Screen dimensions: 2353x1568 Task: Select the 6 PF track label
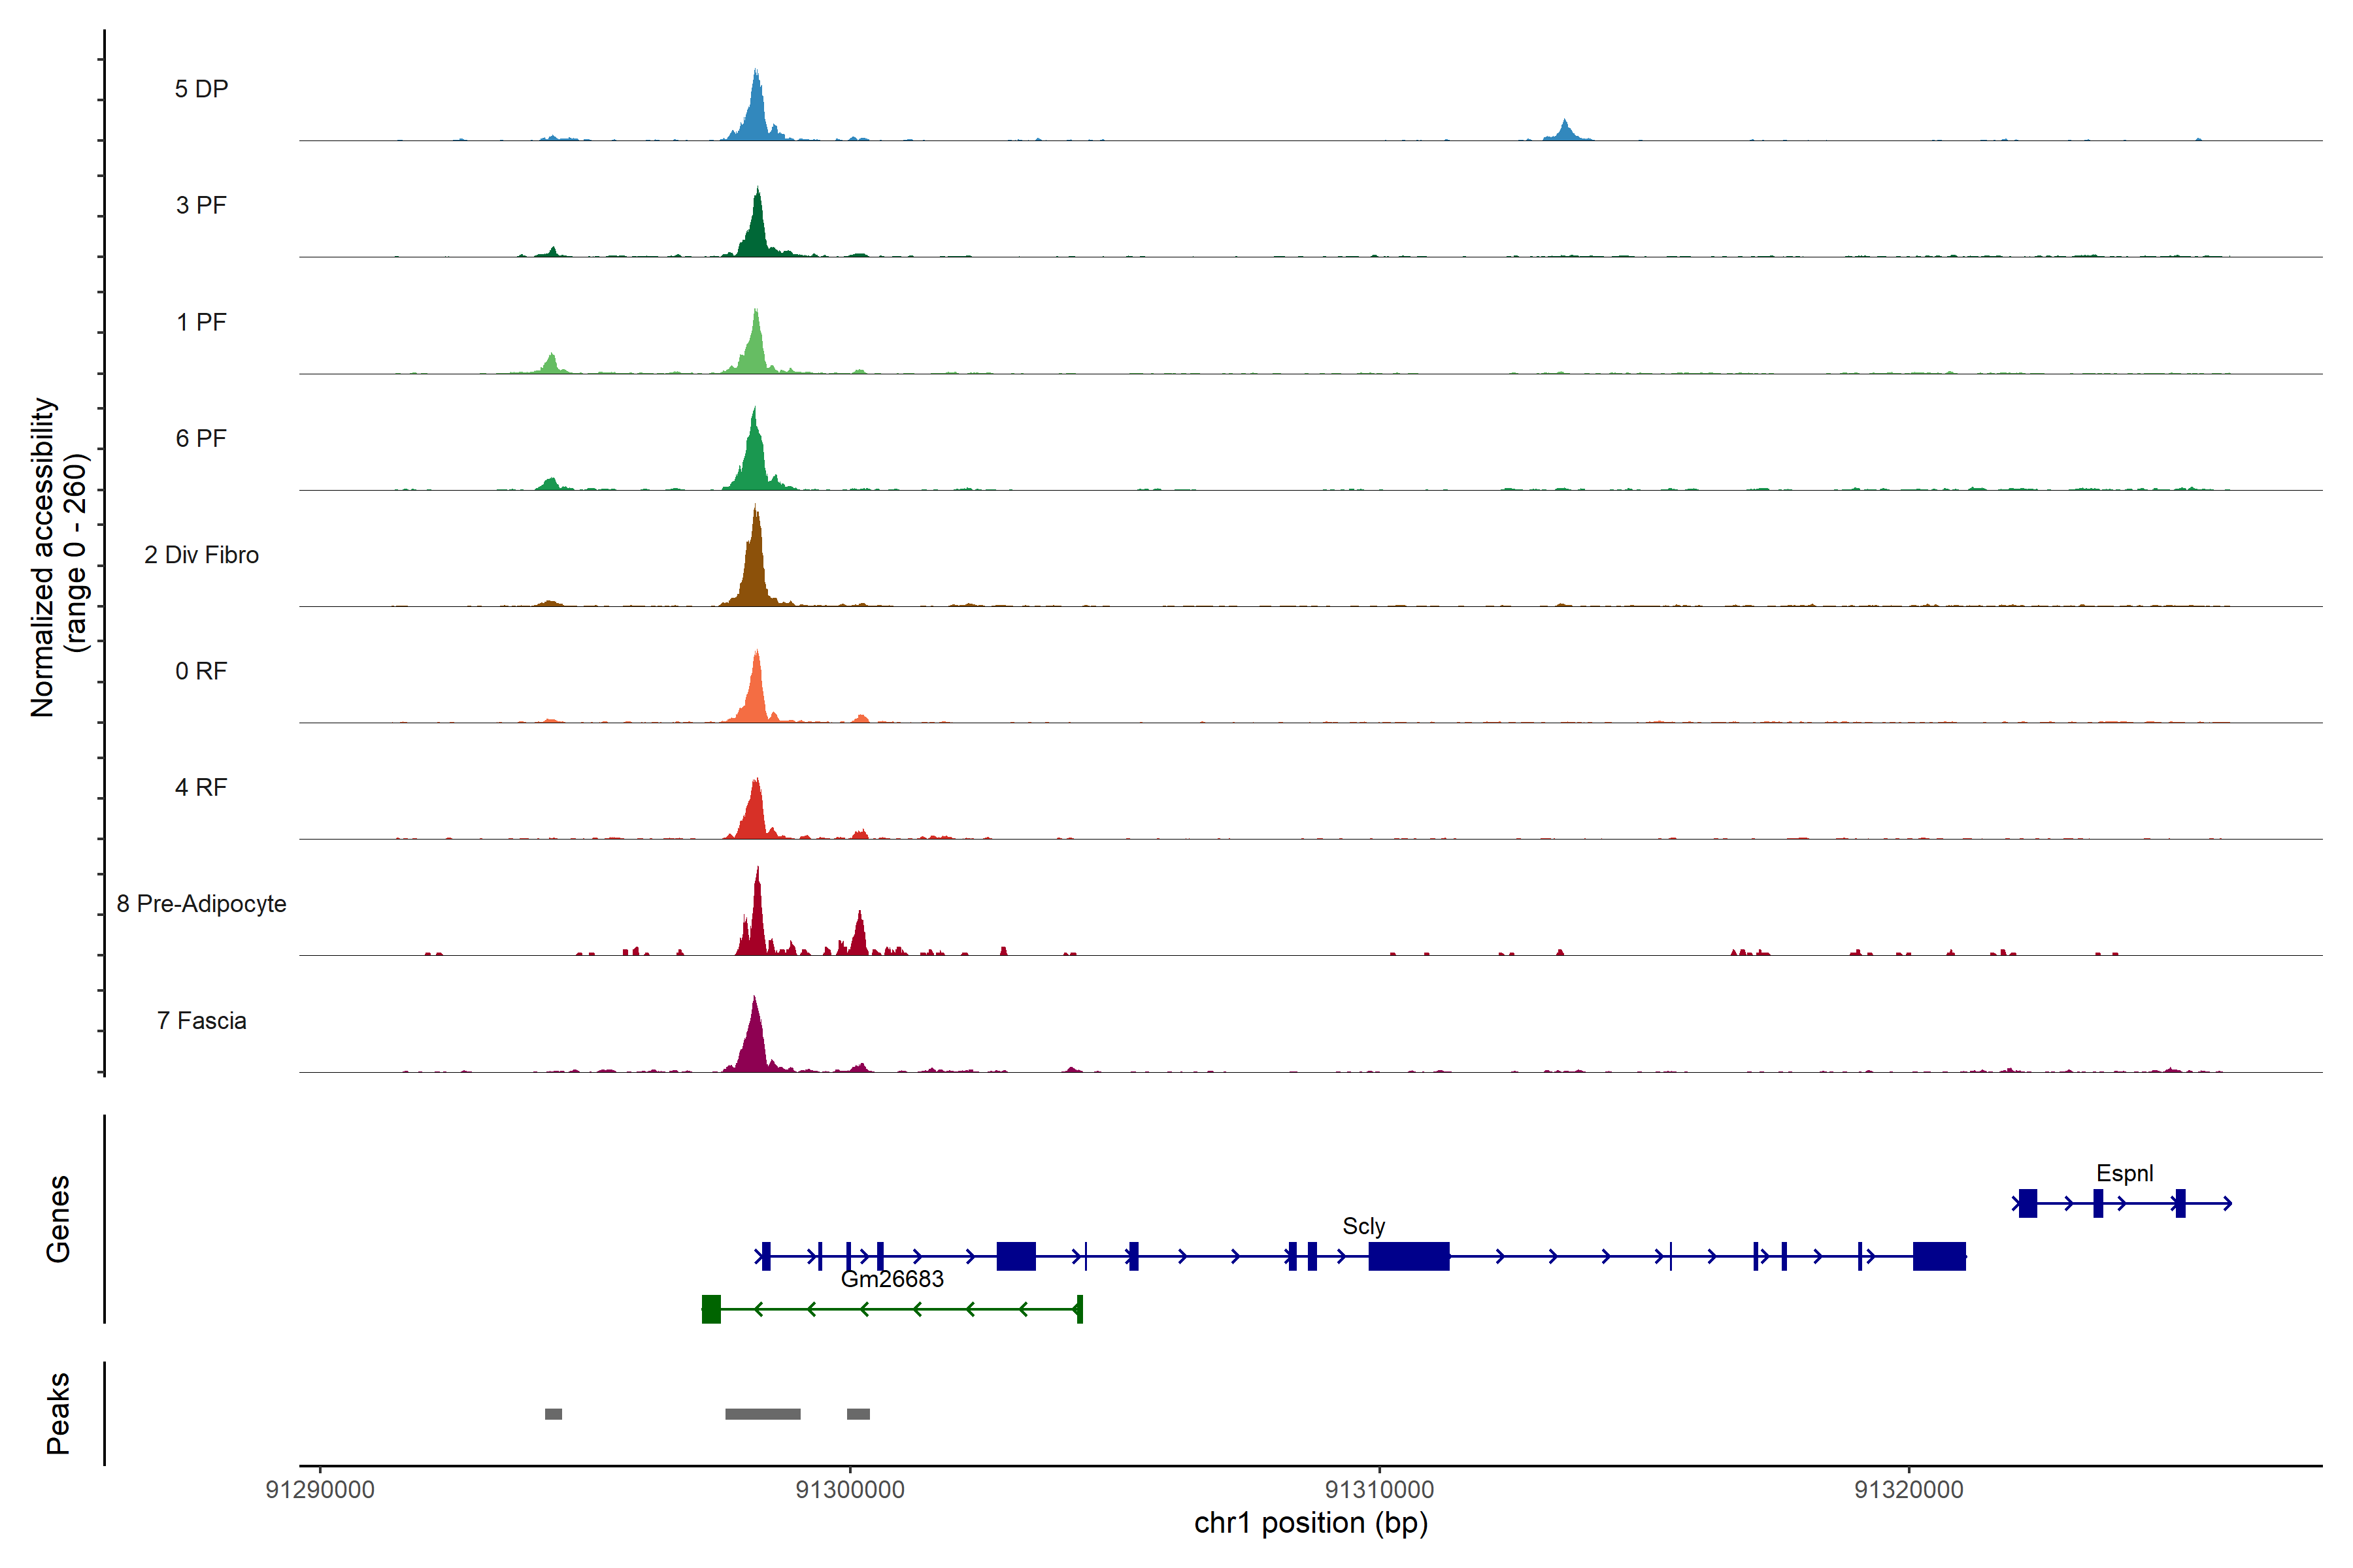201,438
